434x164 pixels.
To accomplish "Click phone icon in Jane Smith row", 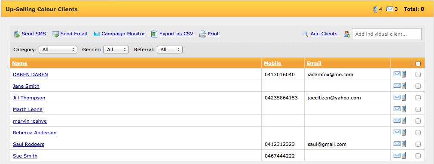I will pos(403,86).
